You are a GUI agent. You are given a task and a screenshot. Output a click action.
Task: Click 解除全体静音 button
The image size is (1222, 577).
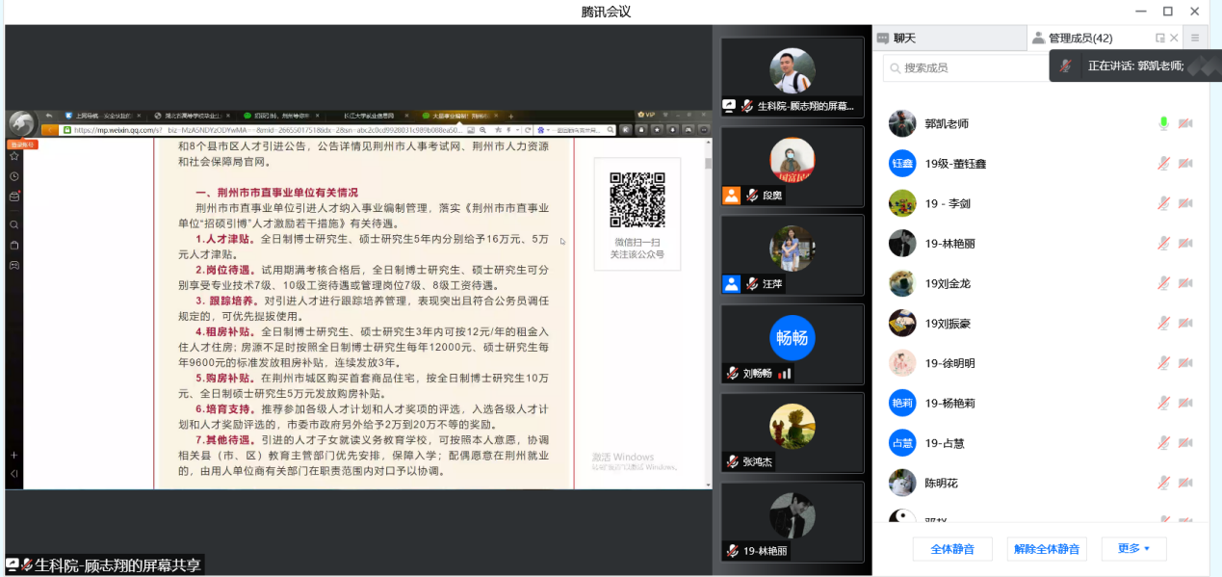tap(1046, 549)
